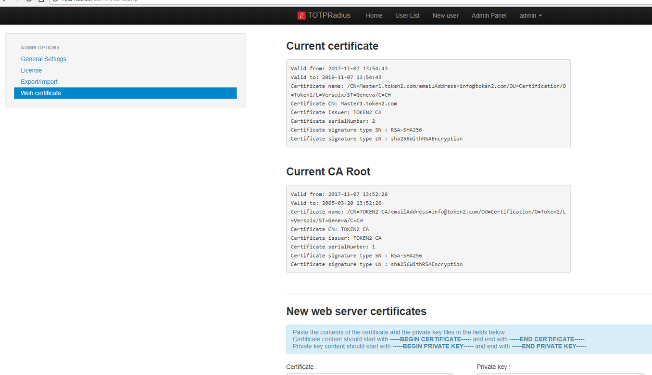This screenshot has height=375, width=652.
Task: Click 'Certificate CN: Master1.token2.com' line
Action: click(x=344, y=103)
